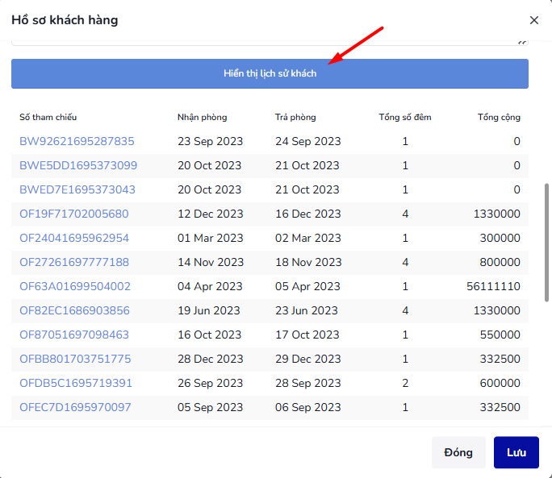This screenshot has height=478, width=552.
Task: Click total amount 550000
Action: 500,335
